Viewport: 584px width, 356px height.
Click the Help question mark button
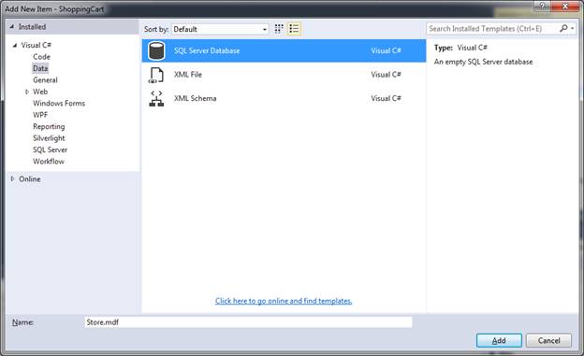click(542, 6)
